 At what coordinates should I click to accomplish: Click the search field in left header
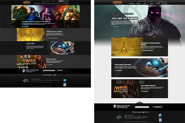66,1
